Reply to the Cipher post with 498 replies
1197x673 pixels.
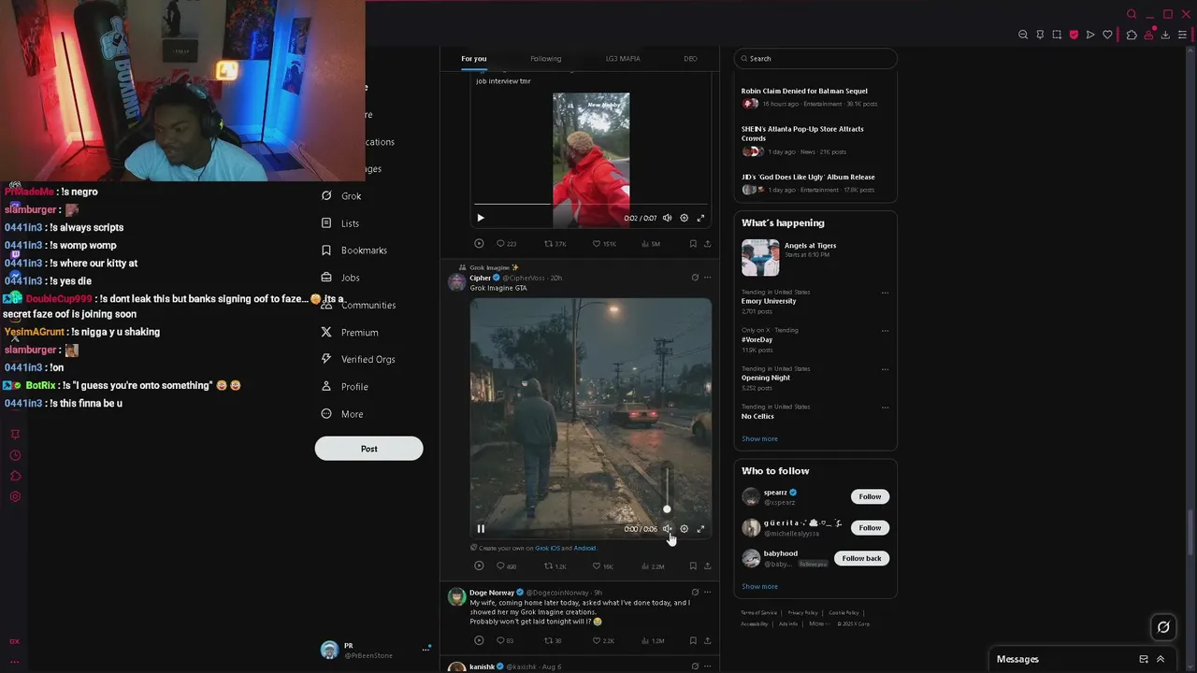click(x=506, y=566)
